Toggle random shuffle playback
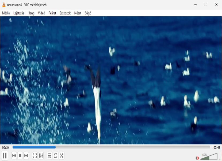This screenshot has width=222, height=161. point(62,156)
